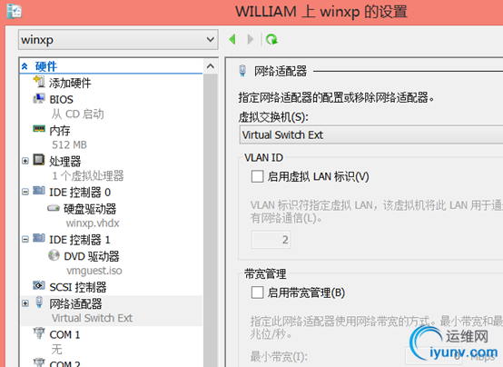Expand the 处理器 tree node
Viewport: 503px width, 367px height.
25,161
